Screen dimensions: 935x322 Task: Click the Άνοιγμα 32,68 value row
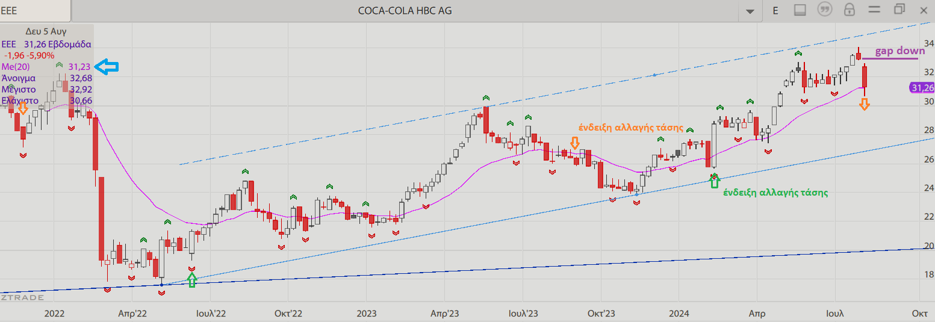(46, 78)
